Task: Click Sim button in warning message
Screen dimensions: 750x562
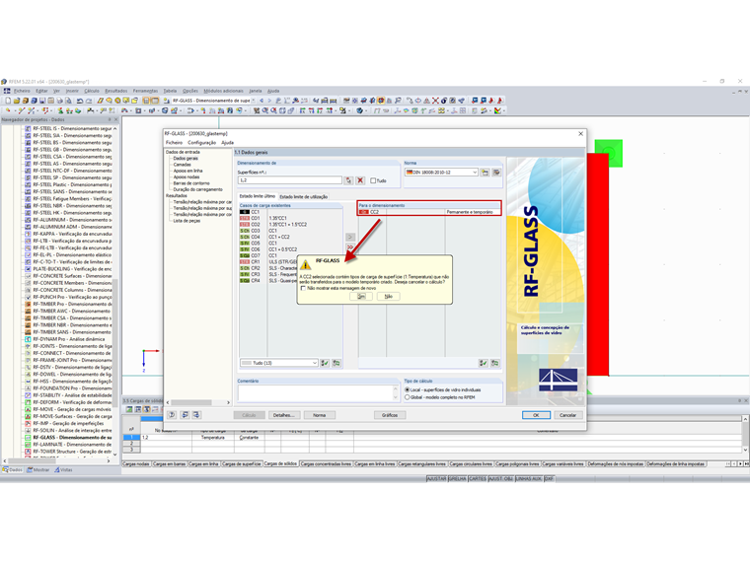Action: [361, 297]
